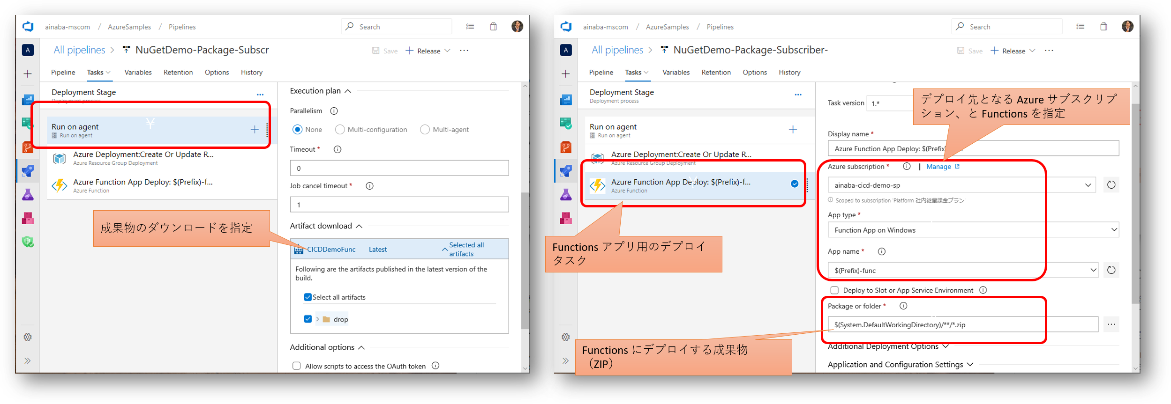
Task: Open Artifacts icon in left window sidebar
Action: (x=28, y=218)
